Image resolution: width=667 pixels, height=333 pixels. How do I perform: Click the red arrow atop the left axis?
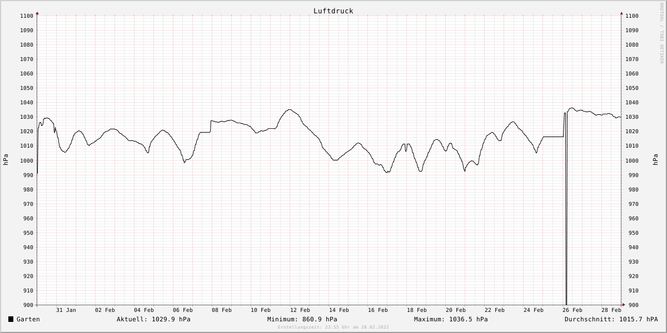(37, 13)
